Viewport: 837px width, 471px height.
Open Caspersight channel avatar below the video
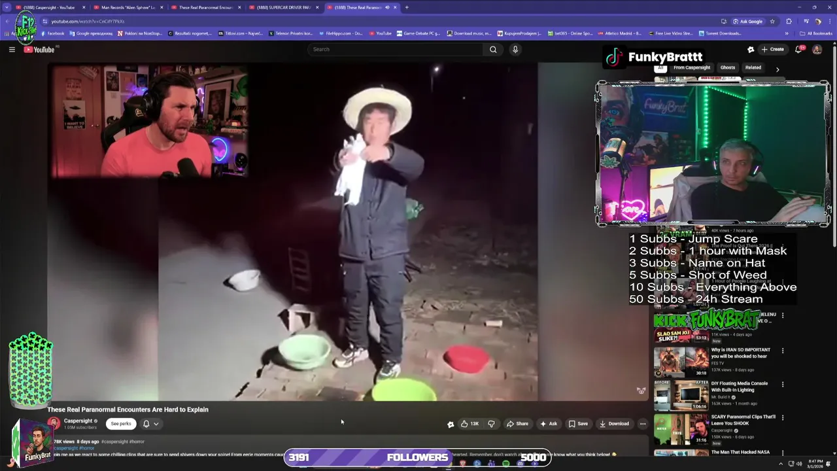click(54, 424)
